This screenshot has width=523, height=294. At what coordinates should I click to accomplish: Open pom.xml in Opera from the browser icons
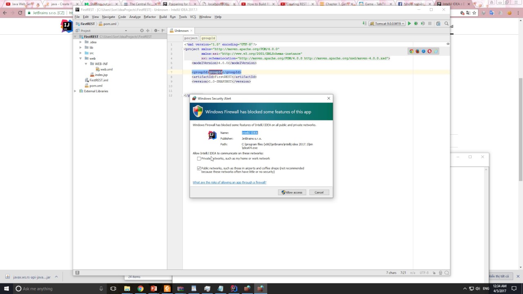pyautogui.click(x=429, y=51)
